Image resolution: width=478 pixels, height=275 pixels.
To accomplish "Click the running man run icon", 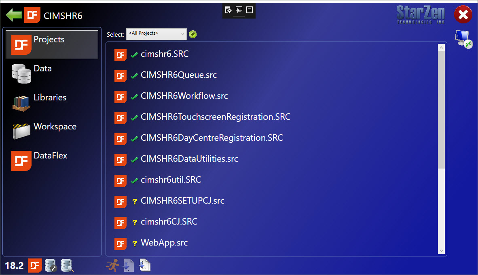I will coord(113,266).
